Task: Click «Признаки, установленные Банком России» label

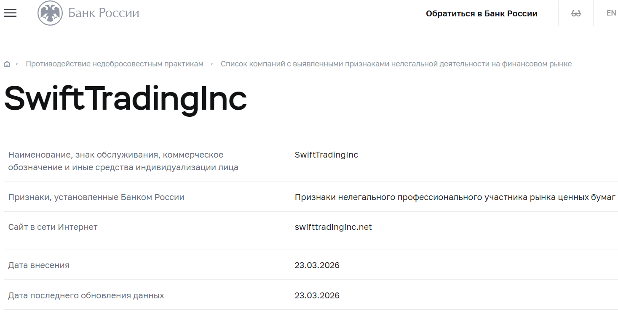Action: coord(96,197)
